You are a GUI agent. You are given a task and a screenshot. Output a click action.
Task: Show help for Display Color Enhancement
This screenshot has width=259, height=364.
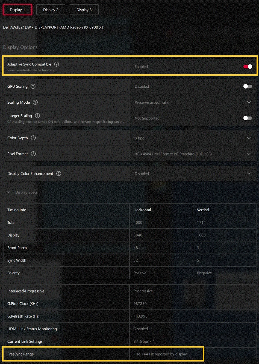coord(59,174)
